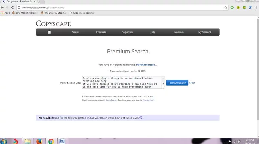Click the credits expire on Nov 12, 2017 text
The image size is (259, 144).
[128, 71]
